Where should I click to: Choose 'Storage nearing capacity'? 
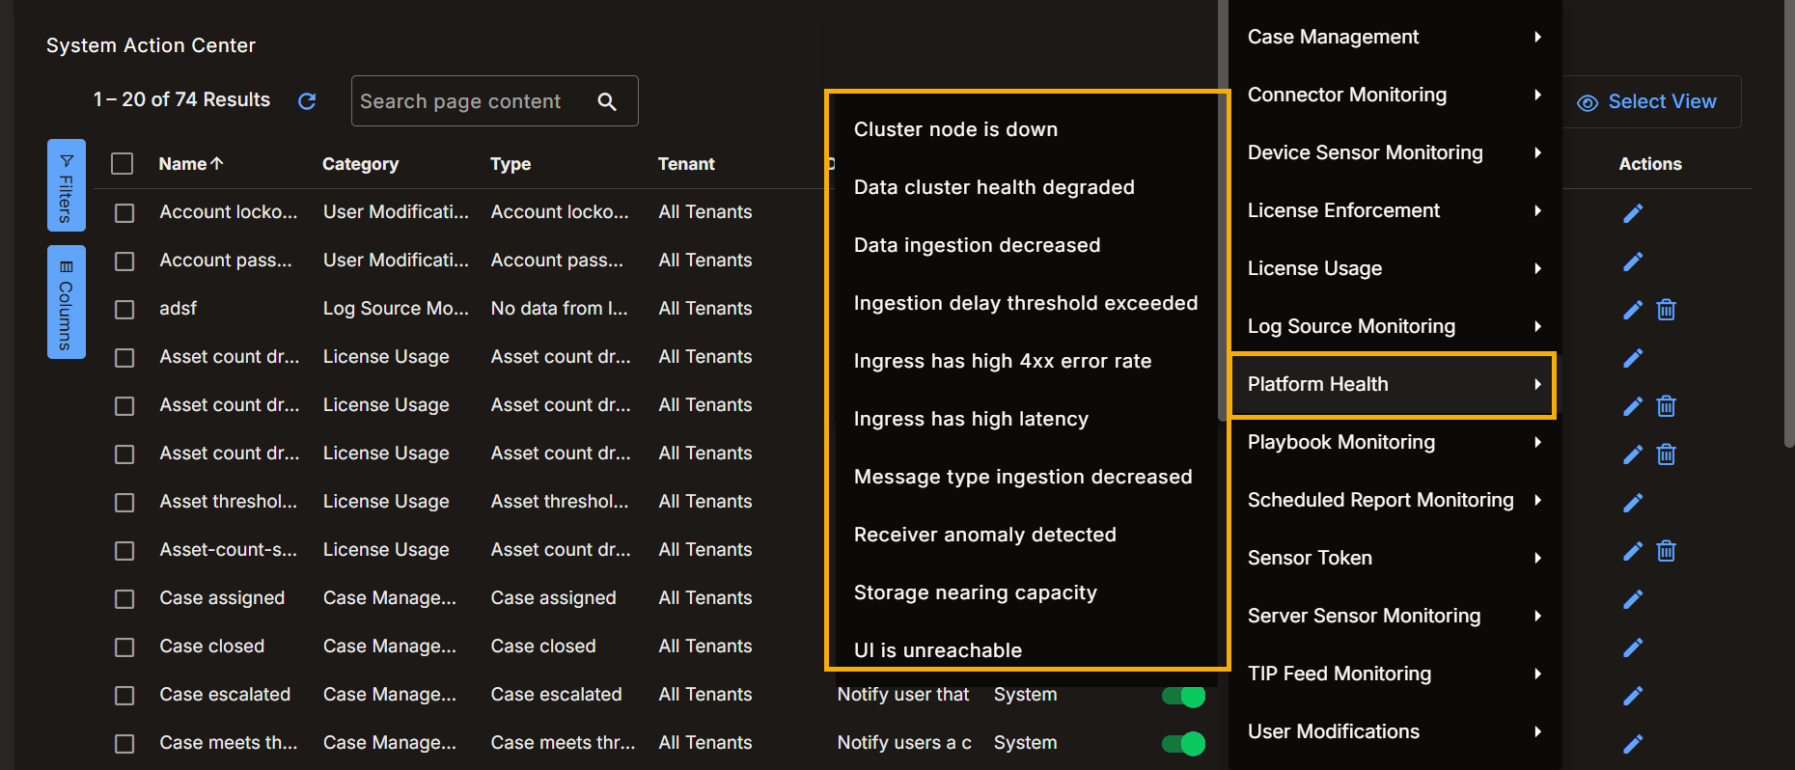pos(1025,592)
